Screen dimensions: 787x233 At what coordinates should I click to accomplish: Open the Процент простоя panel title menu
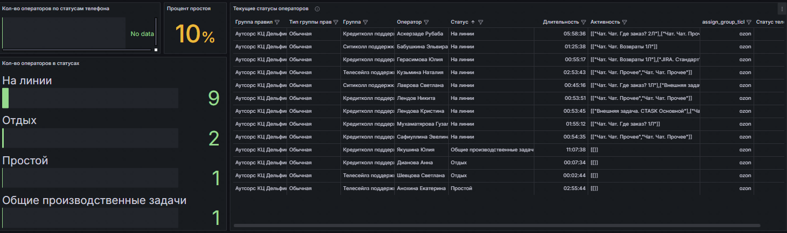[x=189, y=9]
